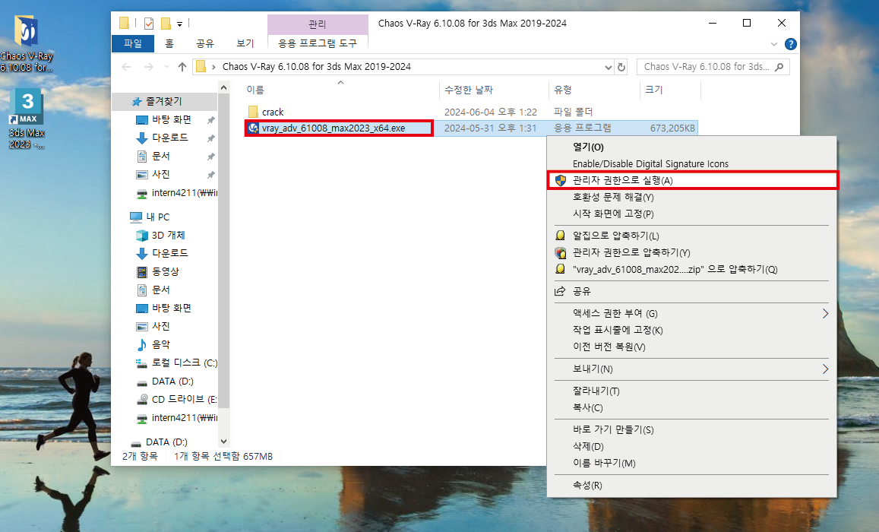Choose 열기(O) from context menu
The width and height of the screenshot is (879, 532).
point(692,147)
